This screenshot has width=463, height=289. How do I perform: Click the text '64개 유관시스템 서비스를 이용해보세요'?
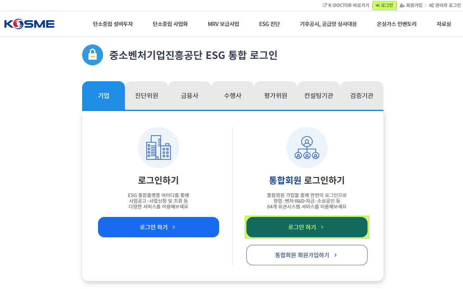coord(307,207)
